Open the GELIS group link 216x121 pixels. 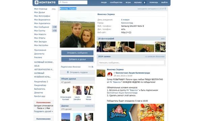[37, 66]
